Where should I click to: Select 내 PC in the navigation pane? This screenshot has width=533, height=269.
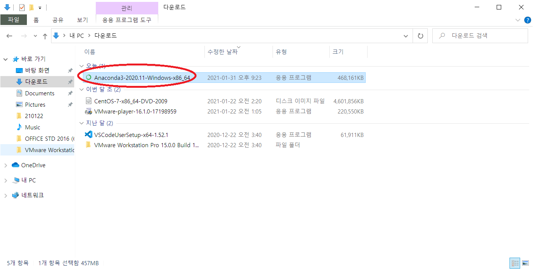point(28,180)
